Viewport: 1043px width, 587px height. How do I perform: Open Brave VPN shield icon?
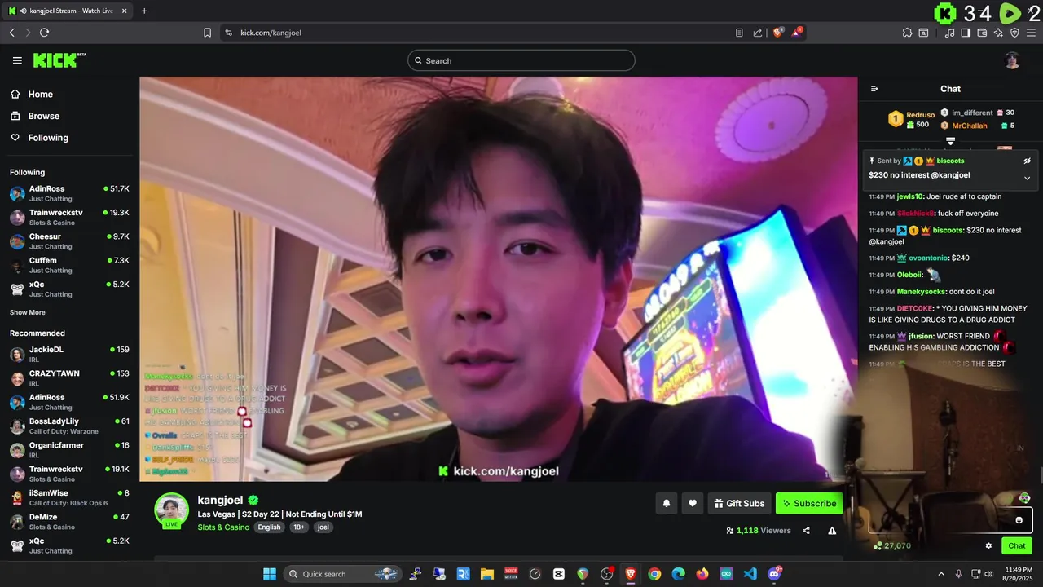click(x=1014, y=33)
